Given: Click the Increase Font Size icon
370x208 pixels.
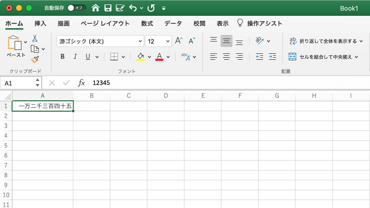Looking at the screenshot, I should pyautogui.click(x=179, y=41).
